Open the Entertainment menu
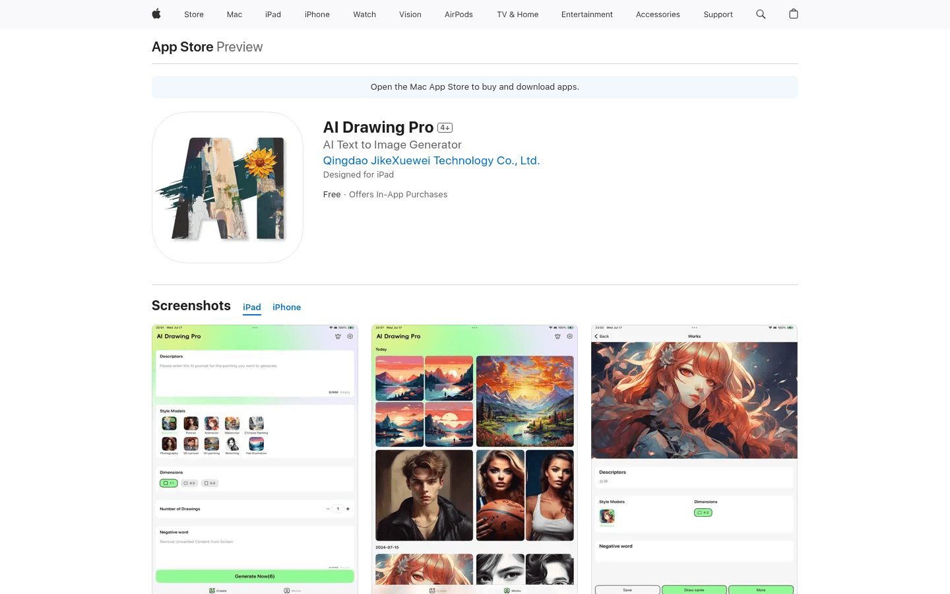This screenshot has width=950, height=594. point(587,15)
